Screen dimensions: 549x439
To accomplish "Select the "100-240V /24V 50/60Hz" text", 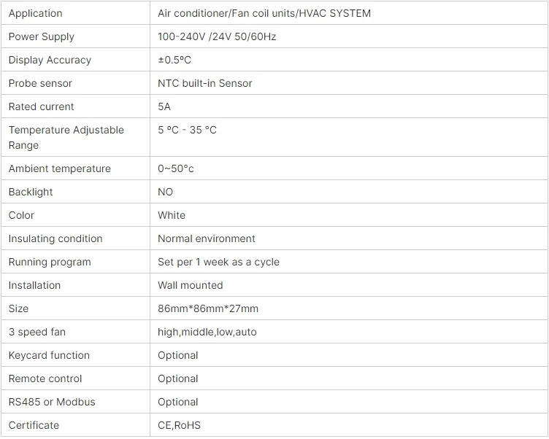I will (x=217, y=36).
